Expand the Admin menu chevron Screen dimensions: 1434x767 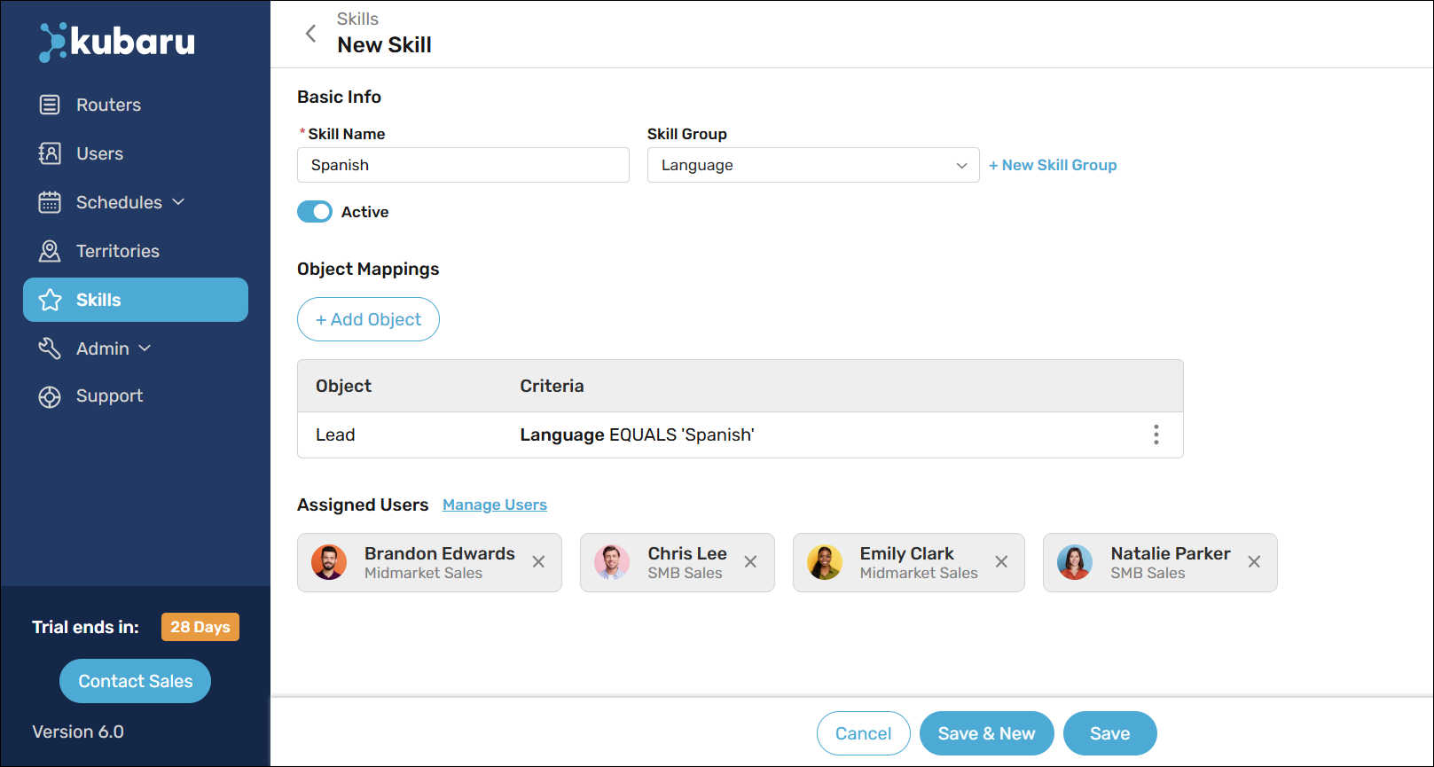click(146, 348)
